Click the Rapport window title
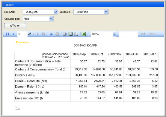This screenshot has height=117, width=166. 8,5
